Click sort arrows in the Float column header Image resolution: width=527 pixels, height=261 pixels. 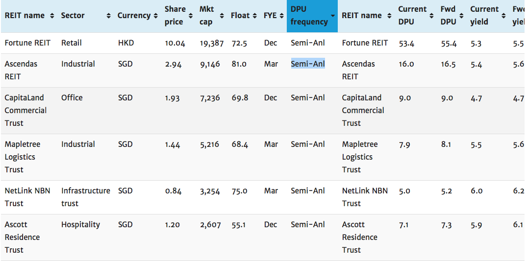point(255,16)
